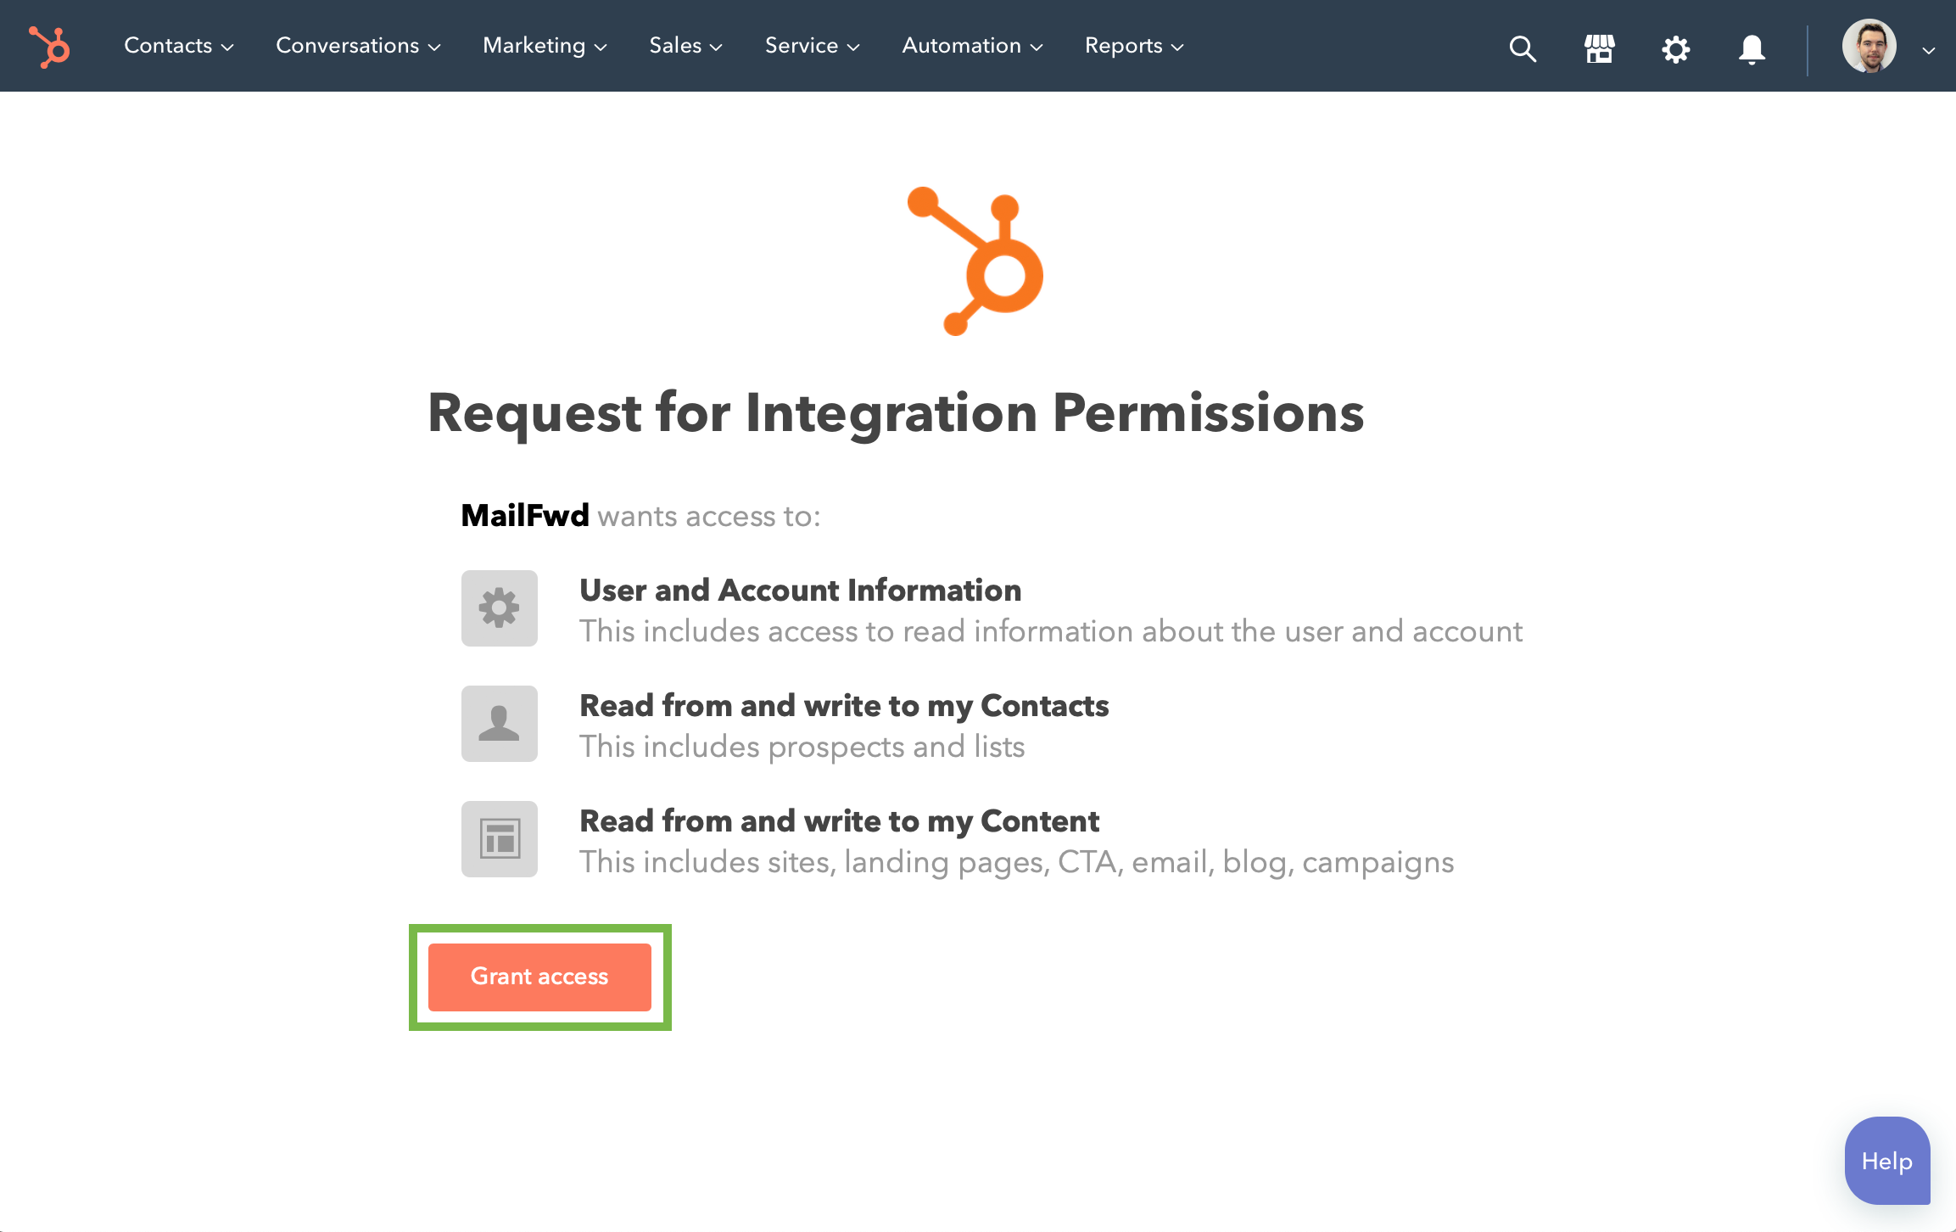The height and width of the screenshot is (1232, 1956).
Task: Click 'This includes prospects and lists' text
Action: (802, 747)
